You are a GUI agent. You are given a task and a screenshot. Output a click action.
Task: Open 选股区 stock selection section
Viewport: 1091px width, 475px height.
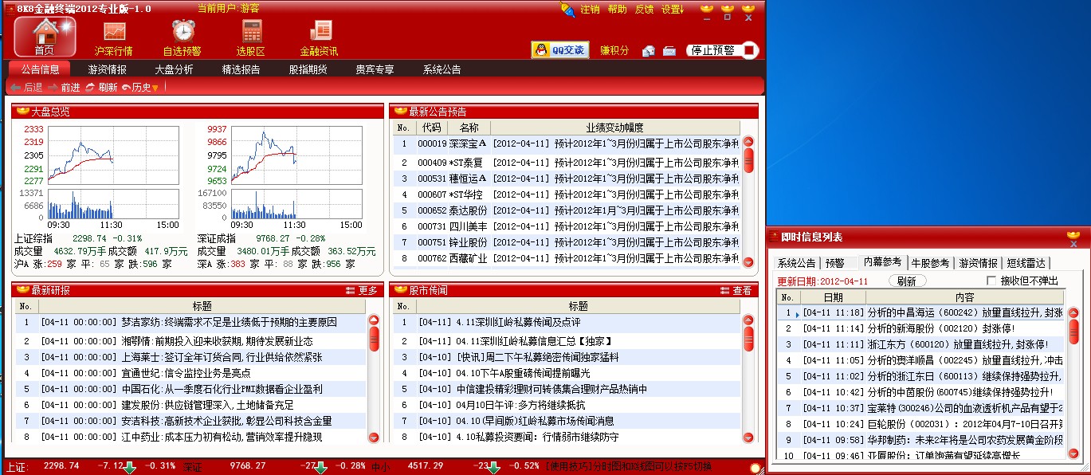251,37
